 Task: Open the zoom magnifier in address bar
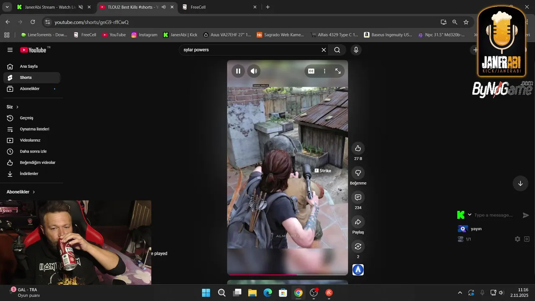455,22
